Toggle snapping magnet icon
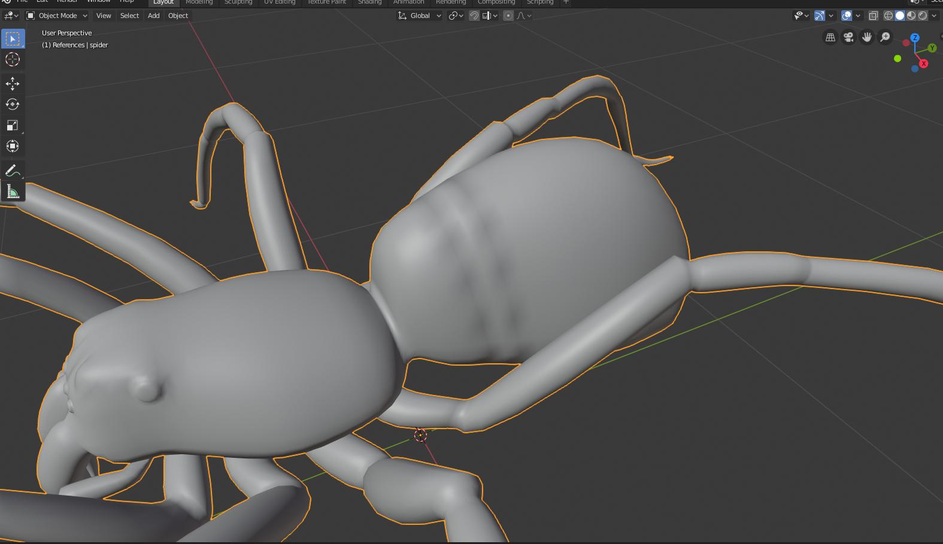 click(474, 16)
